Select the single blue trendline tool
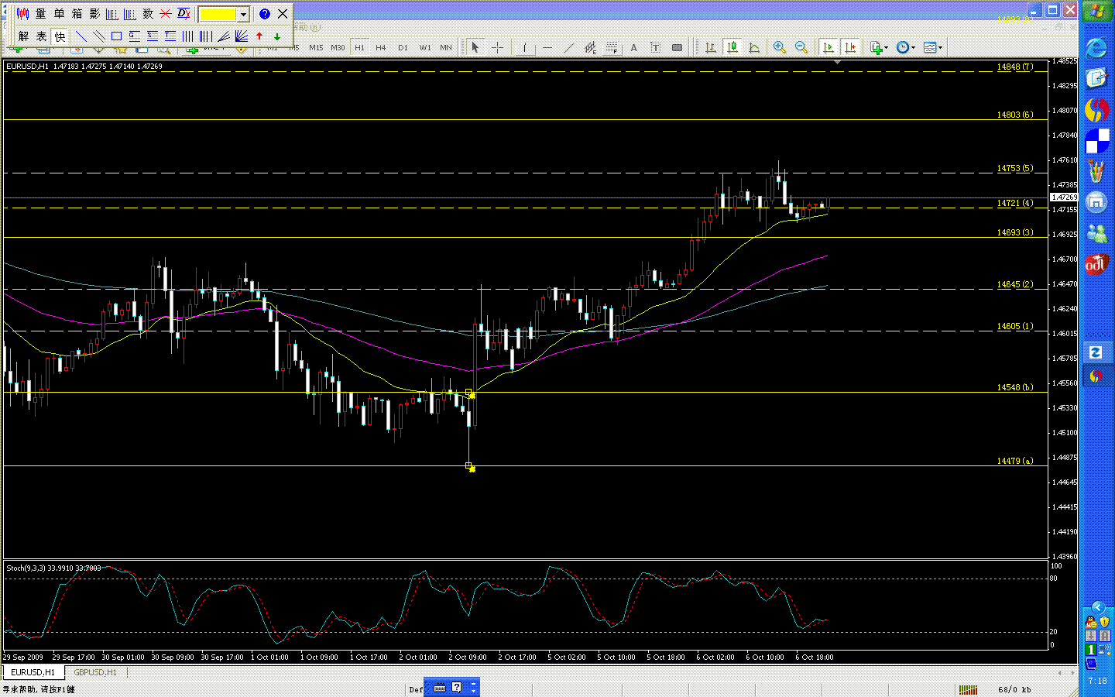This screenshot has width=1115, height=697. tap(81, 36)
